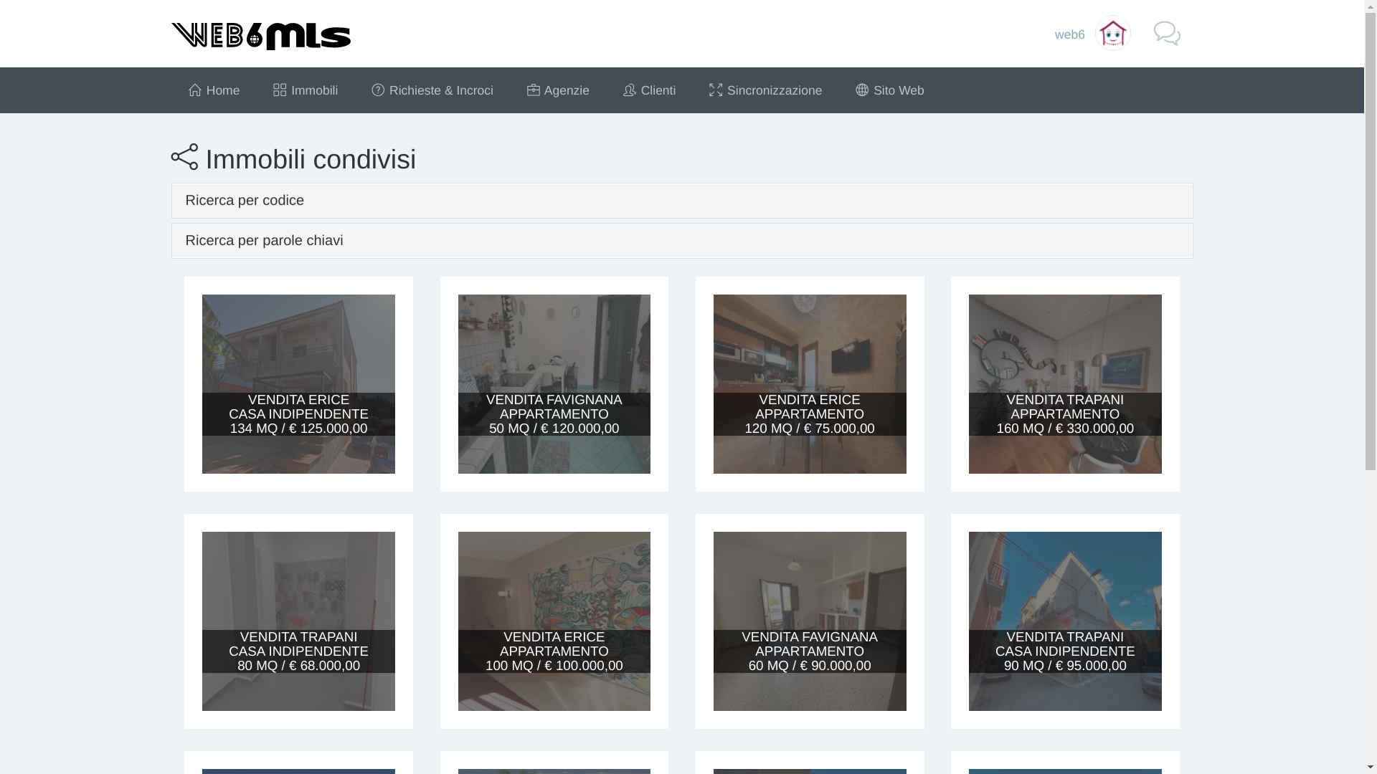Viewport: 1377px width, 774px height.
Task: Click the Richieste question mark icon
Action: [x=378, y=90]
